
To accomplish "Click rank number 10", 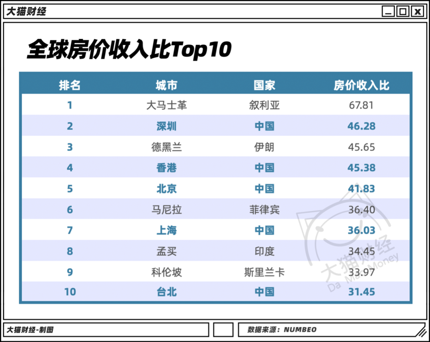I will point(70,292).
